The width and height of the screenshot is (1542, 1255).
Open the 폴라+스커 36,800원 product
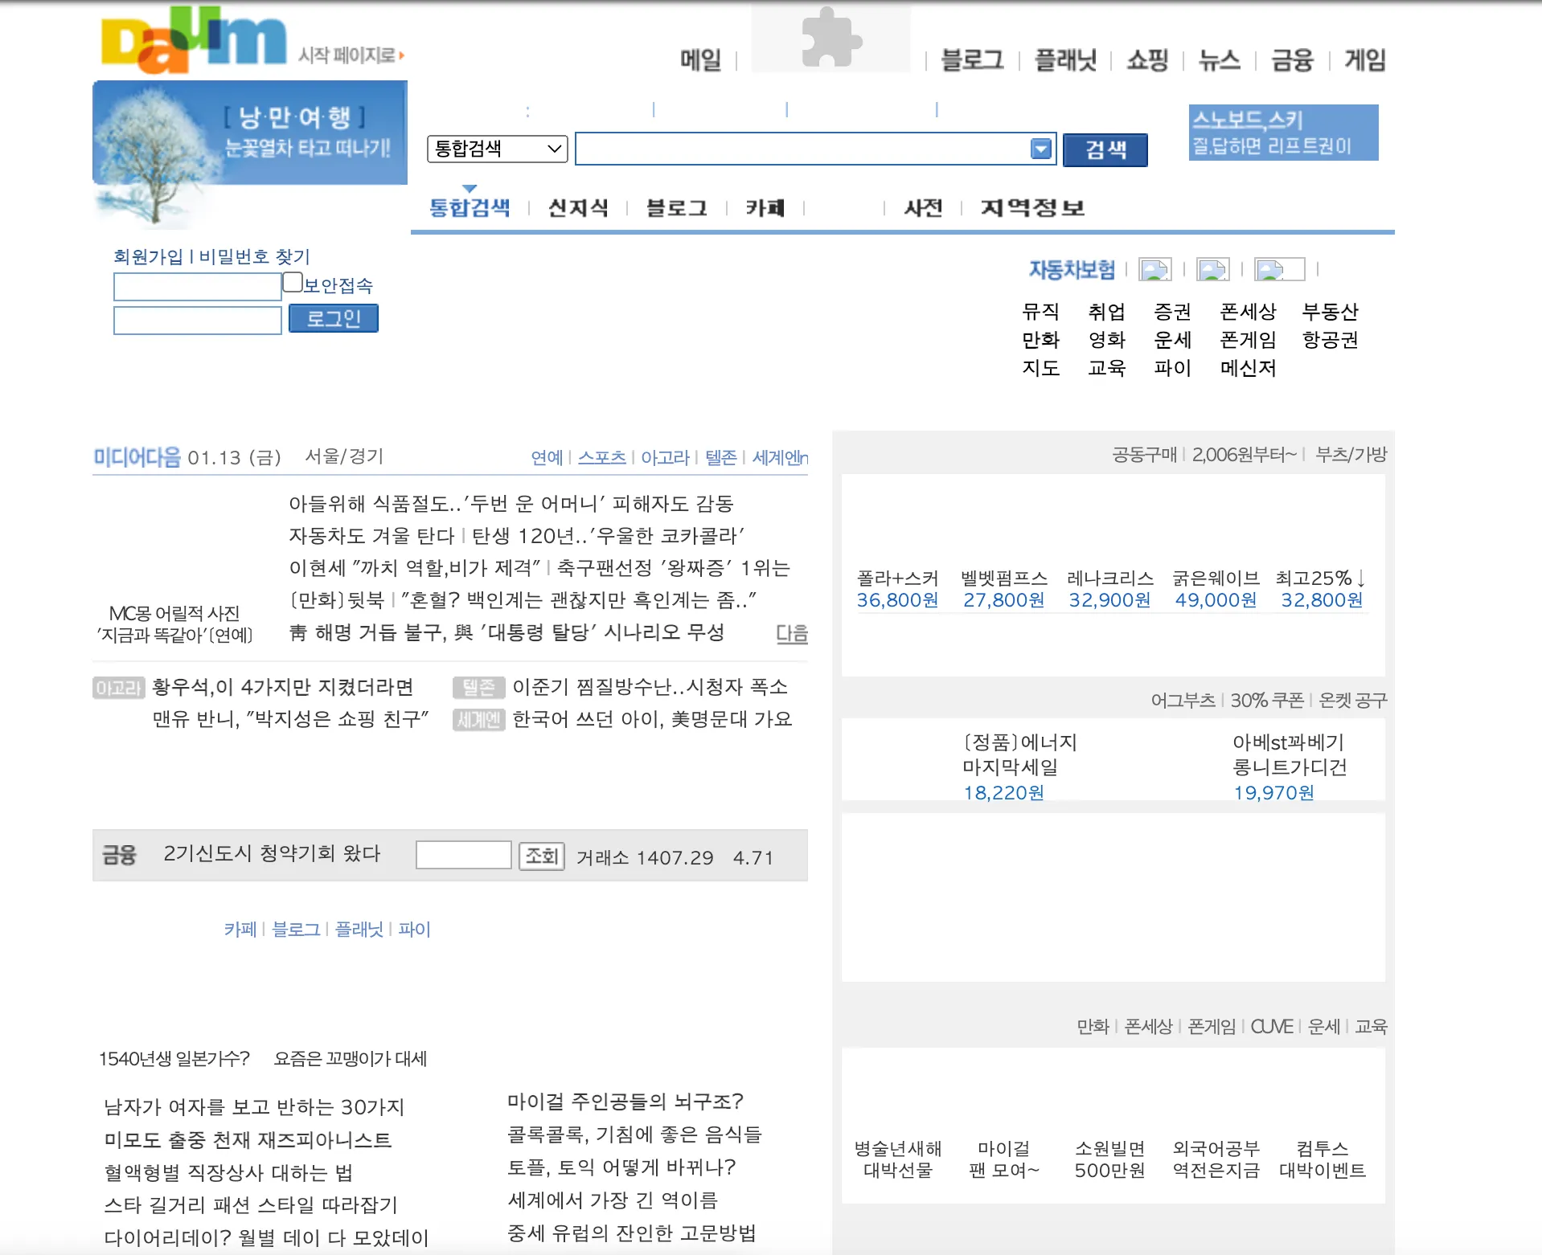pos(898,590)
